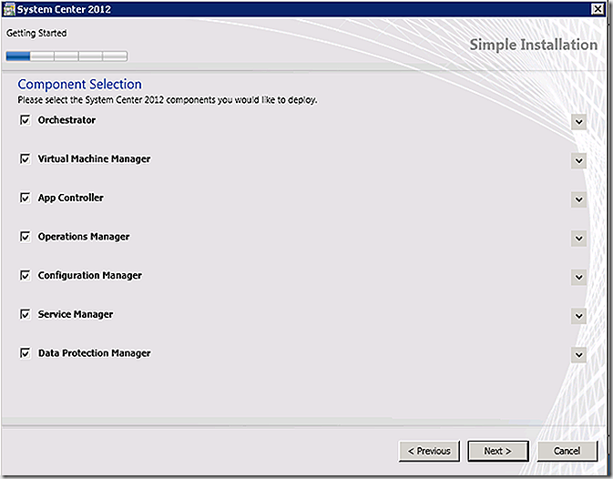The width and height of the screenshot is (613, 479).
Task: Click the Next button
Action: click(498, 452)
